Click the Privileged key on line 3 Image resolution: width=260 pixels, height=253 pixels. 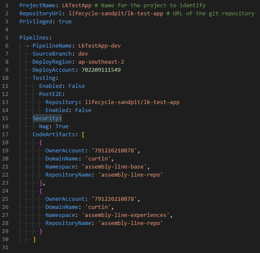36,22
